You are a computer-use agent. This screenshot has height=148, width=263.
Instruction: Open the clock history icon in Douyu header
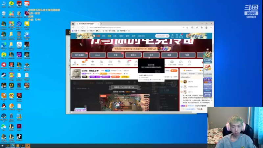172,36
